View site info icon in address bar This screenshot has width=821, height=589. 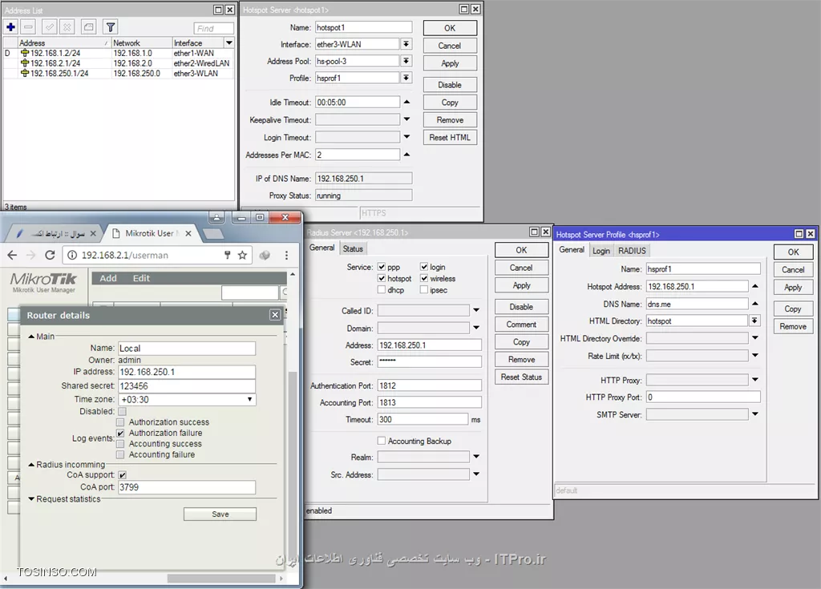tap(71, 255)
